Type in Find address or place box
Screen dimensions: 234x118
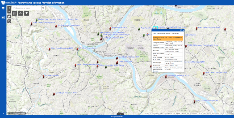pyautogui.click(x=27, y=8)
